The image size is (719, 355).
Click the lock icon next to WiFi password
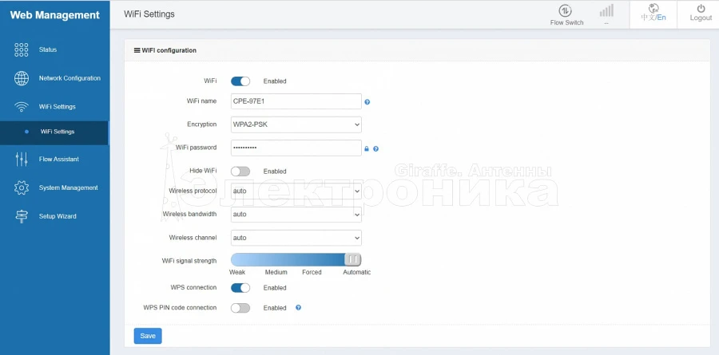pyautogui.click(x=367, y=148)
